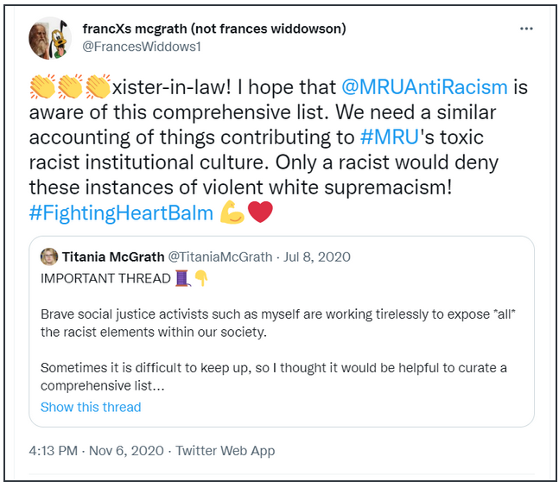Click the pointing-down hand emoji
This screenshot has width=559, height=482.
click(200, 278)
